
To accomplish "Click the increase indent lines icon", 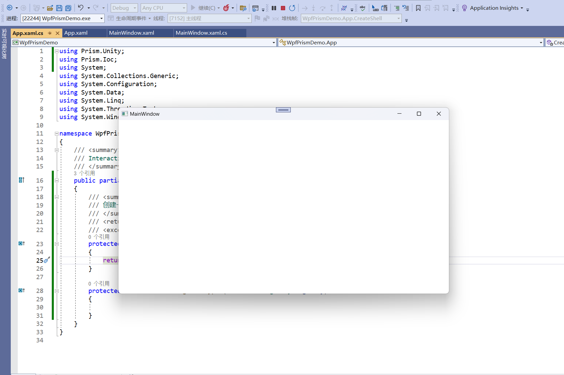I will tap(397, 8).
